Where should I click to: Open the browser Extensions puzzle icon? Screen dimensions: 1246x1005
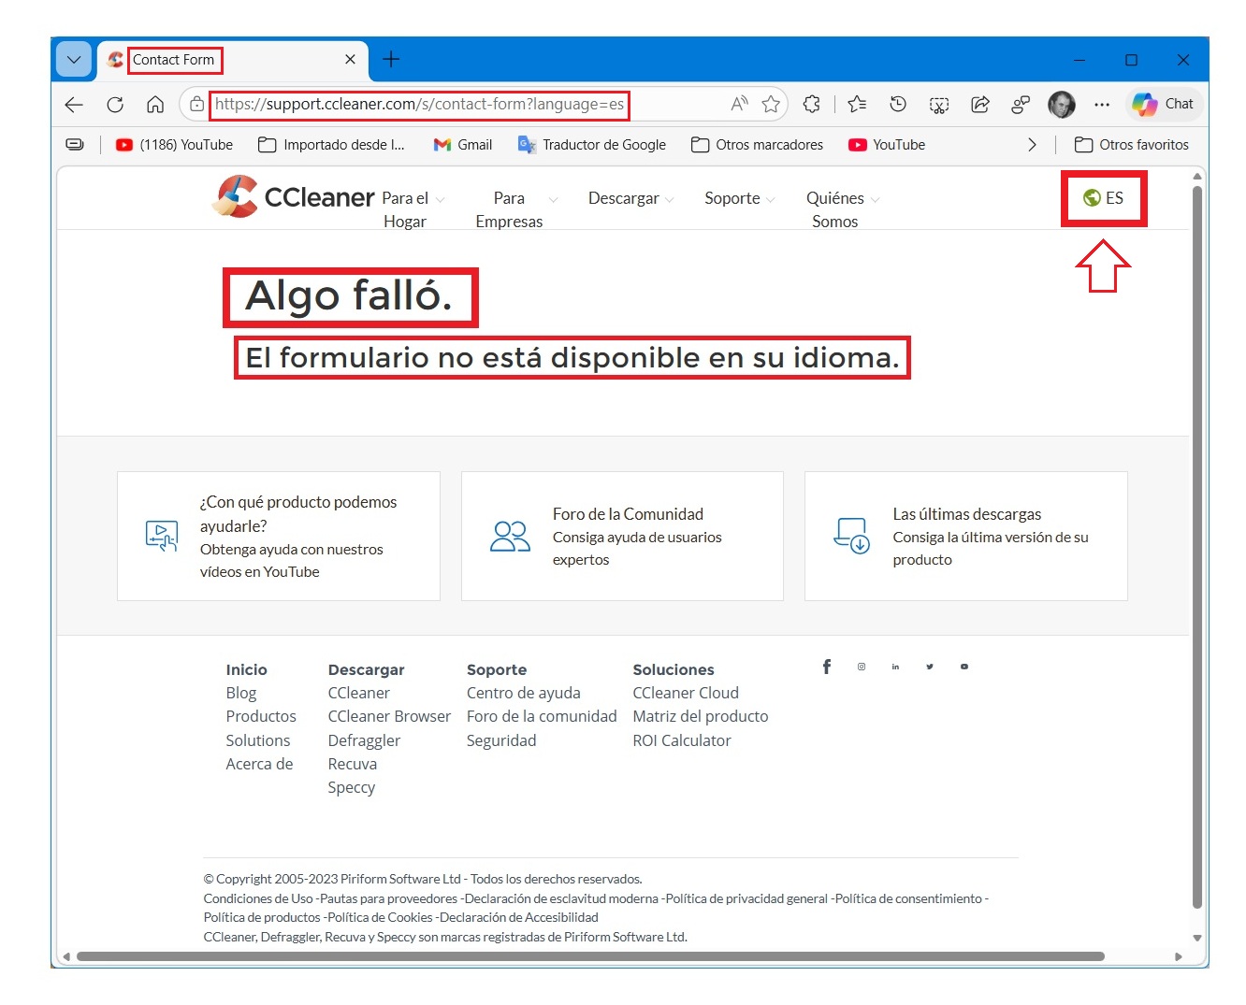812,105
